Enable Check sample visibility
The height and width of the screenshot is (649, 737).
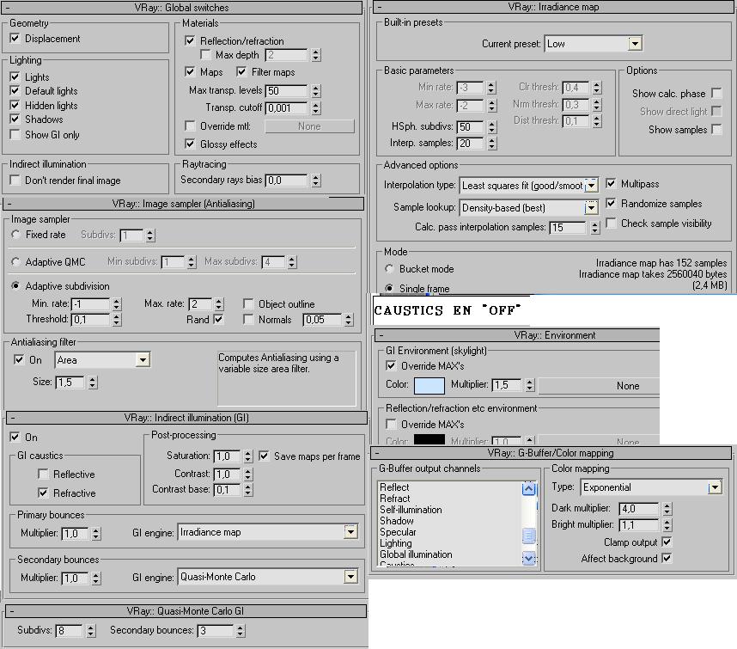pyautogui.click(x=611, y=223)
